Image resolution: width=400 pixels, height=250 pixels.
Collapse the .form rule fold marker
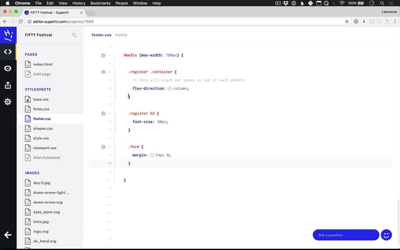[103, 147]
